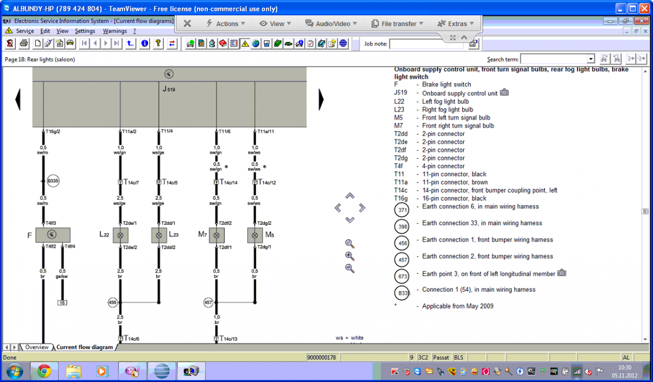
Task: Expand the TeamViewer Extras dropdown
Action: pos(456,23)
